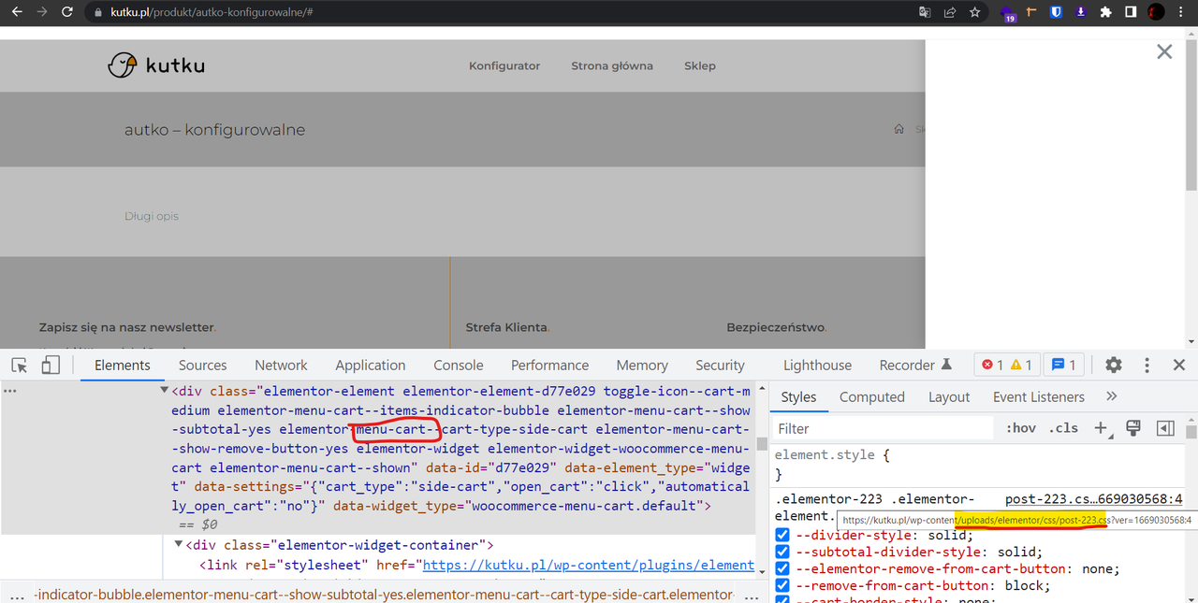Open the Bitwarden shield extension
This screenshot has height=603, width=1198.
pyautogui.click(x=1056, y=12)
